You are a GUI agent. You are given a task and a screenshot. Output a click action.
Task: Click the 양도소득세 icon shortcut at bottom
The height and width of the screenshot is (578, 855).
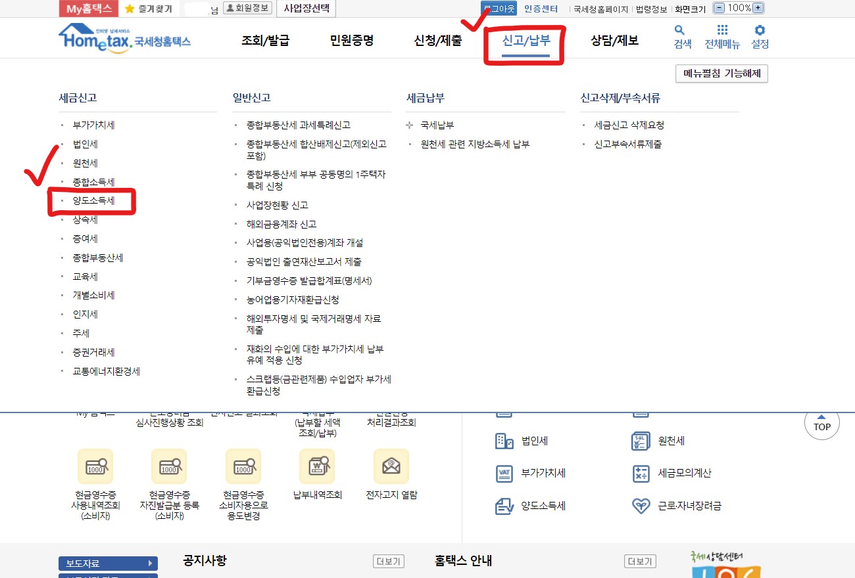pos(504,506)
